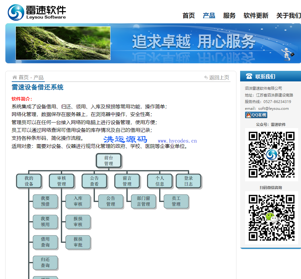Click the QQ在线 chat button
This screenshot has width=301, height=279.
point(256,115)
